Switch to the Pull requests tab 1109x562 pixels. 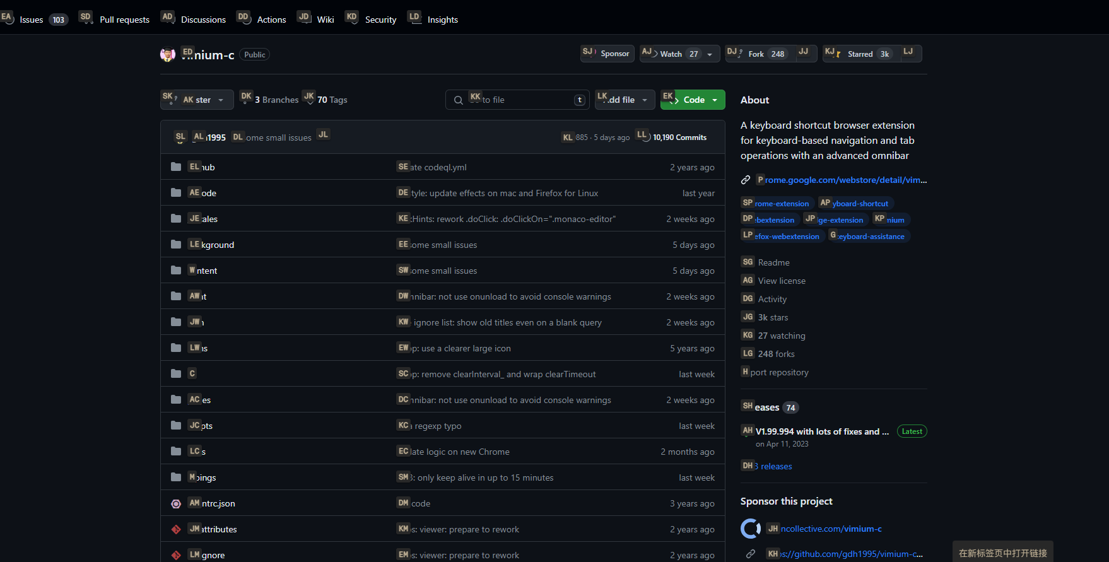point(115,20)
